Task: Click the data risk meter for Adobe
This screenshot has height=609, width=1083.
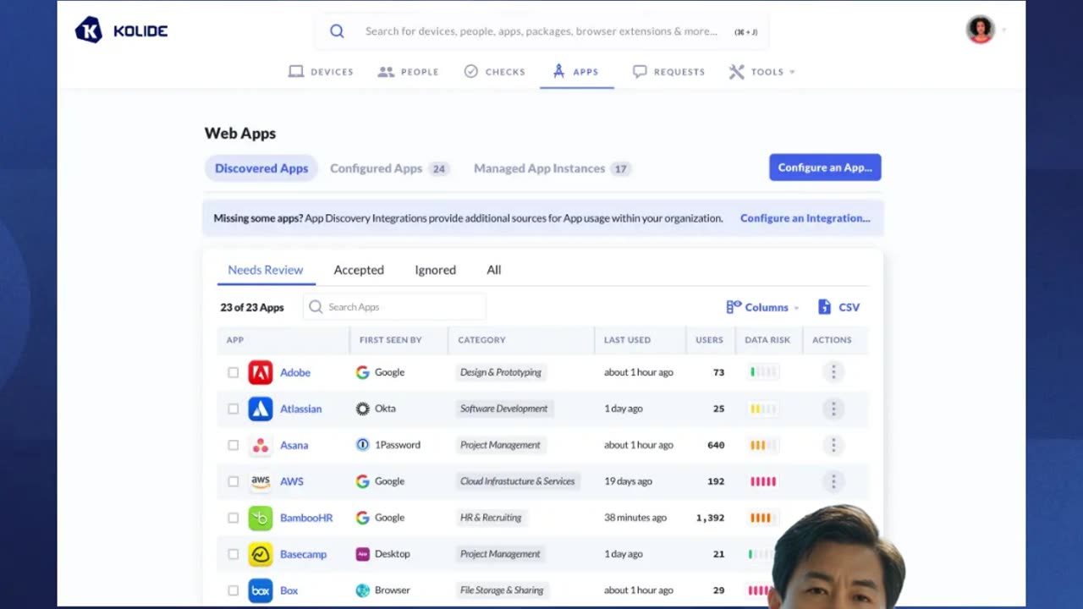Action: (762, 372)
